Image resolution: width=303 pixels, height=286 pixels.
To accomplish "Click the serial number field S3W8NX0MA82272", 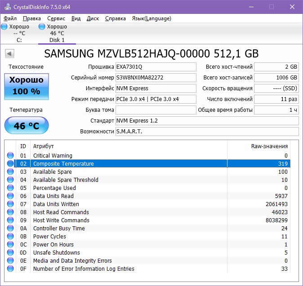I will pos(156,78).
